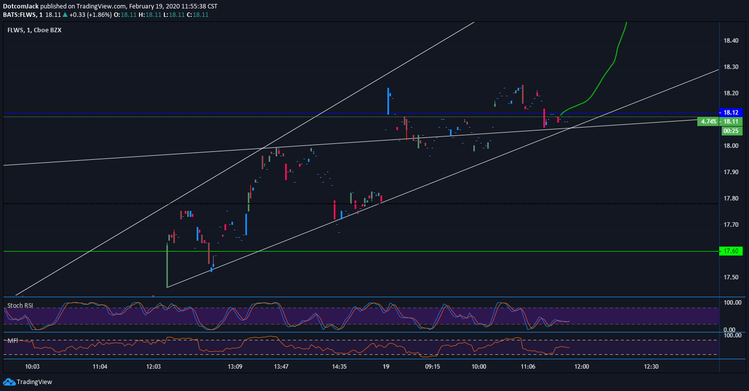Click the 17.50 price axis value
The image size is (749, 391).
coord(730,277)
